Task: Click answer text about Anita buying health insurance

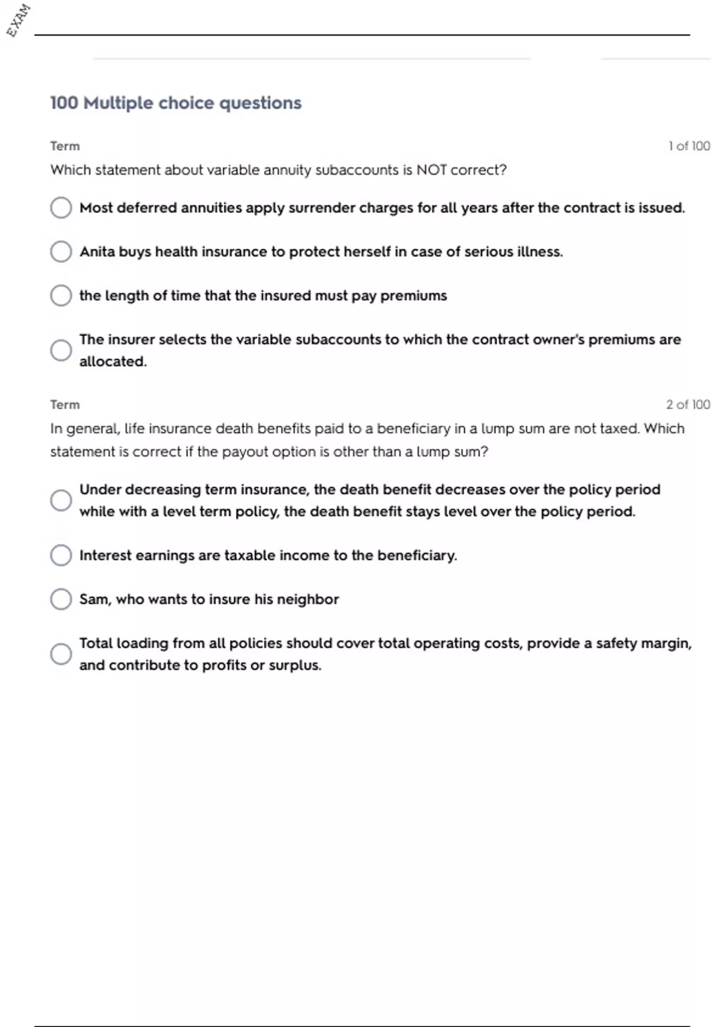Action: [321, 252]
